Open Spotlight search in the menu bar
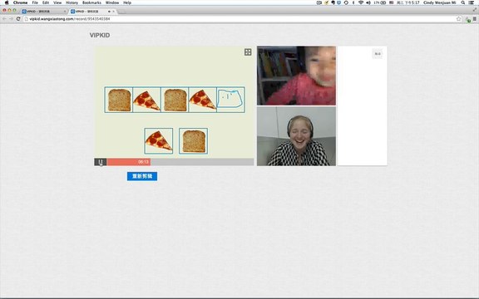This screenshot has width=479, height=299. click(x=463, y=2)
